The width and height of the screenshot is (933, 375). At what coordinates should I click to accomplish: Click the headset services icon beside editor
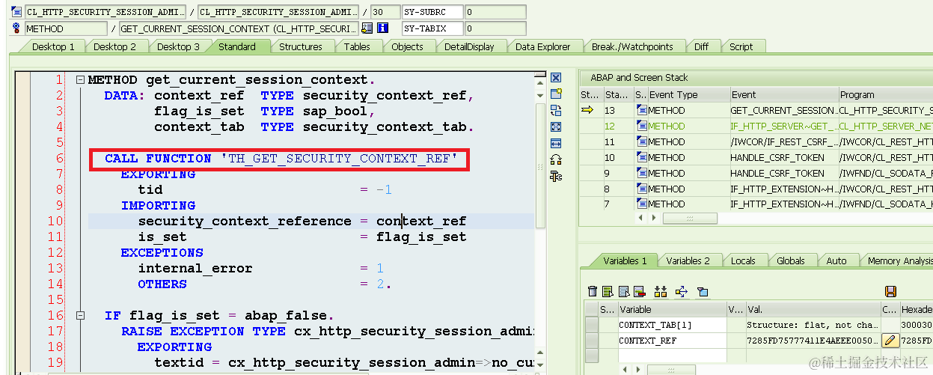pos(556,159)
